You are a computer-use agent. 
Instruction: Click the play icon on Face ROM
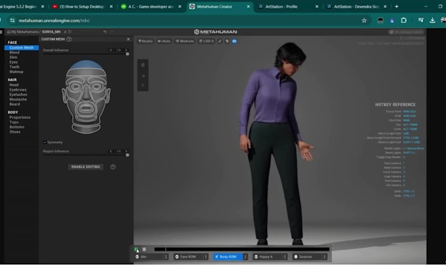pos(177,257)
